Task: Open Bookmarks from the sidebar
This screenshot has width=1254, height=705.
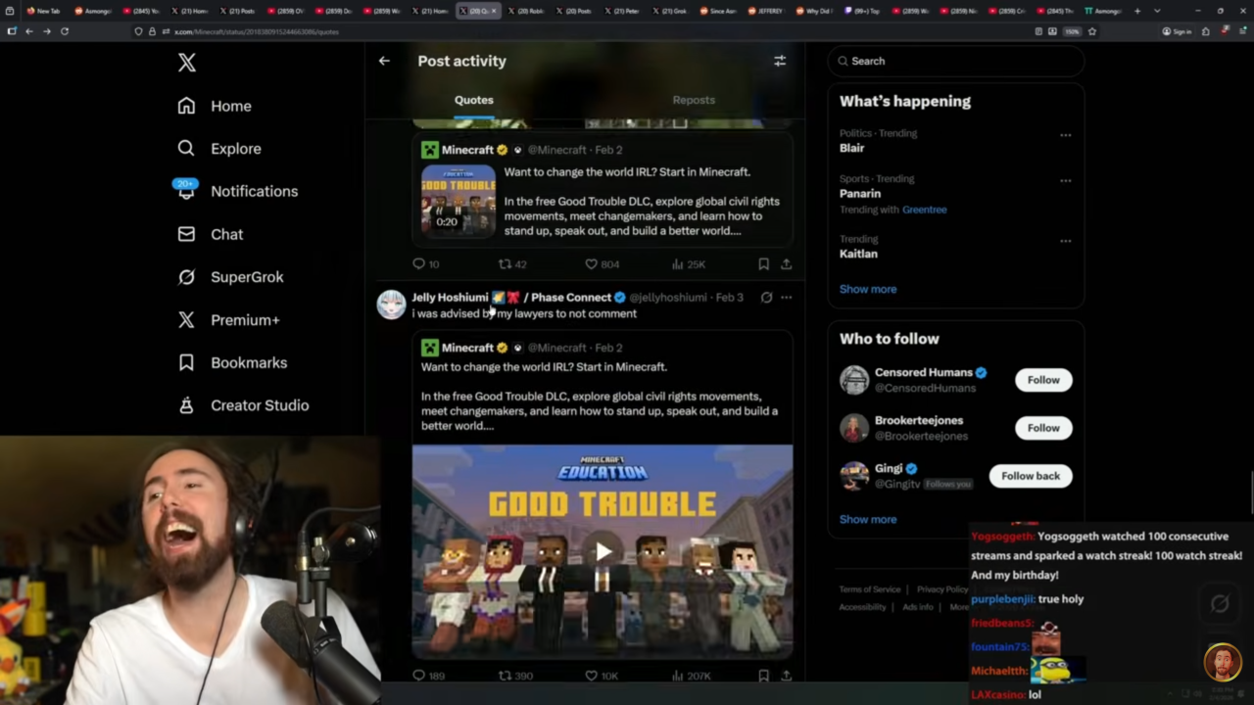Action: pyautogui.click(x=232, y=362)
